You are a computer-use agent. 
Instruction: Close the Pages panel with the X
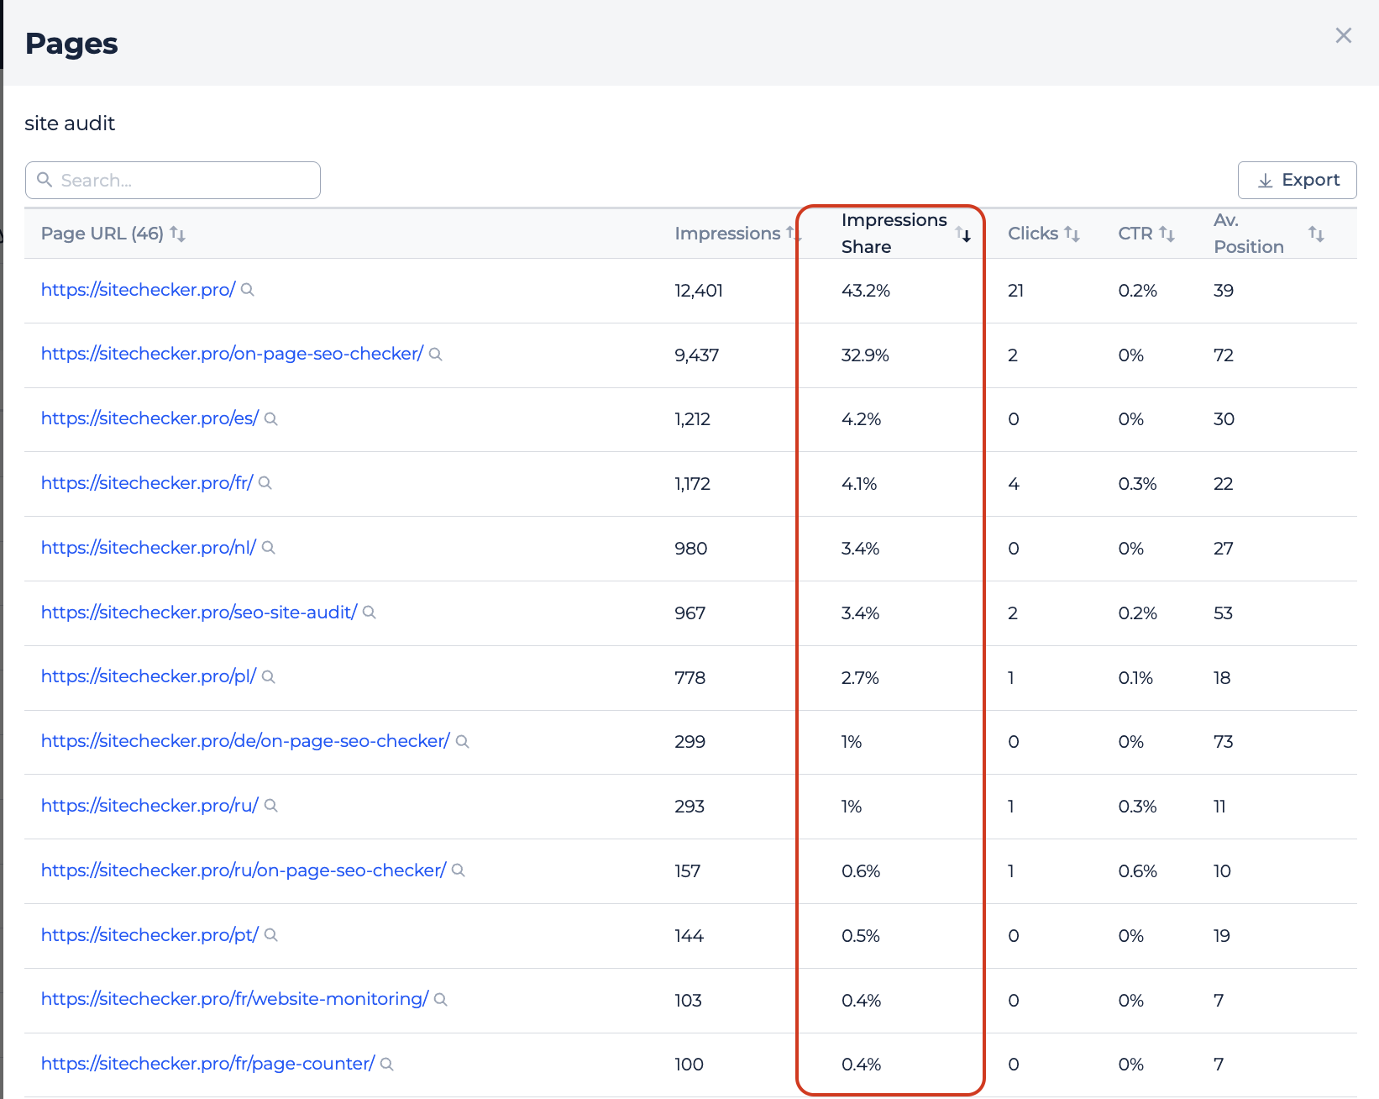point(1343,35)
